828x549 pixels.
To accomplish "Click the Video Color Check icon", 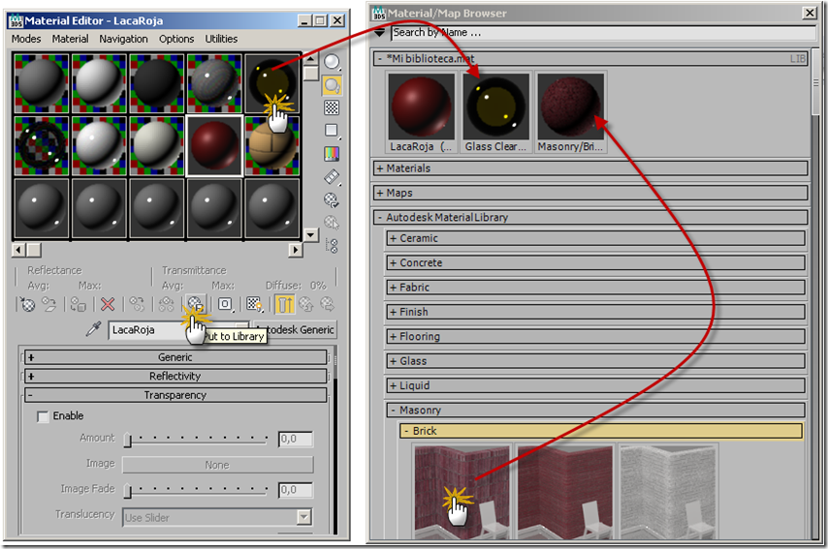I will tap(332, 153).
